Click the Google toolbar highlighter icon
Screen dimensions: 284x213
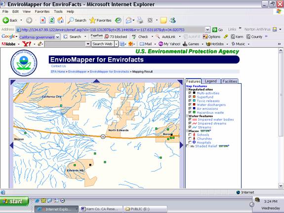click(x=226, y=36)
